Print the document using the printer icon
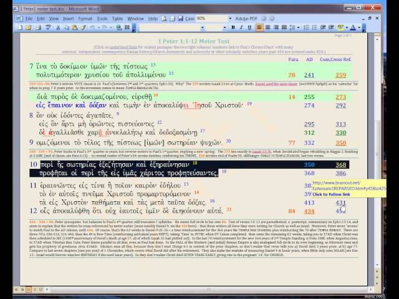Screen dimensions: 399x299 [38, 27]
